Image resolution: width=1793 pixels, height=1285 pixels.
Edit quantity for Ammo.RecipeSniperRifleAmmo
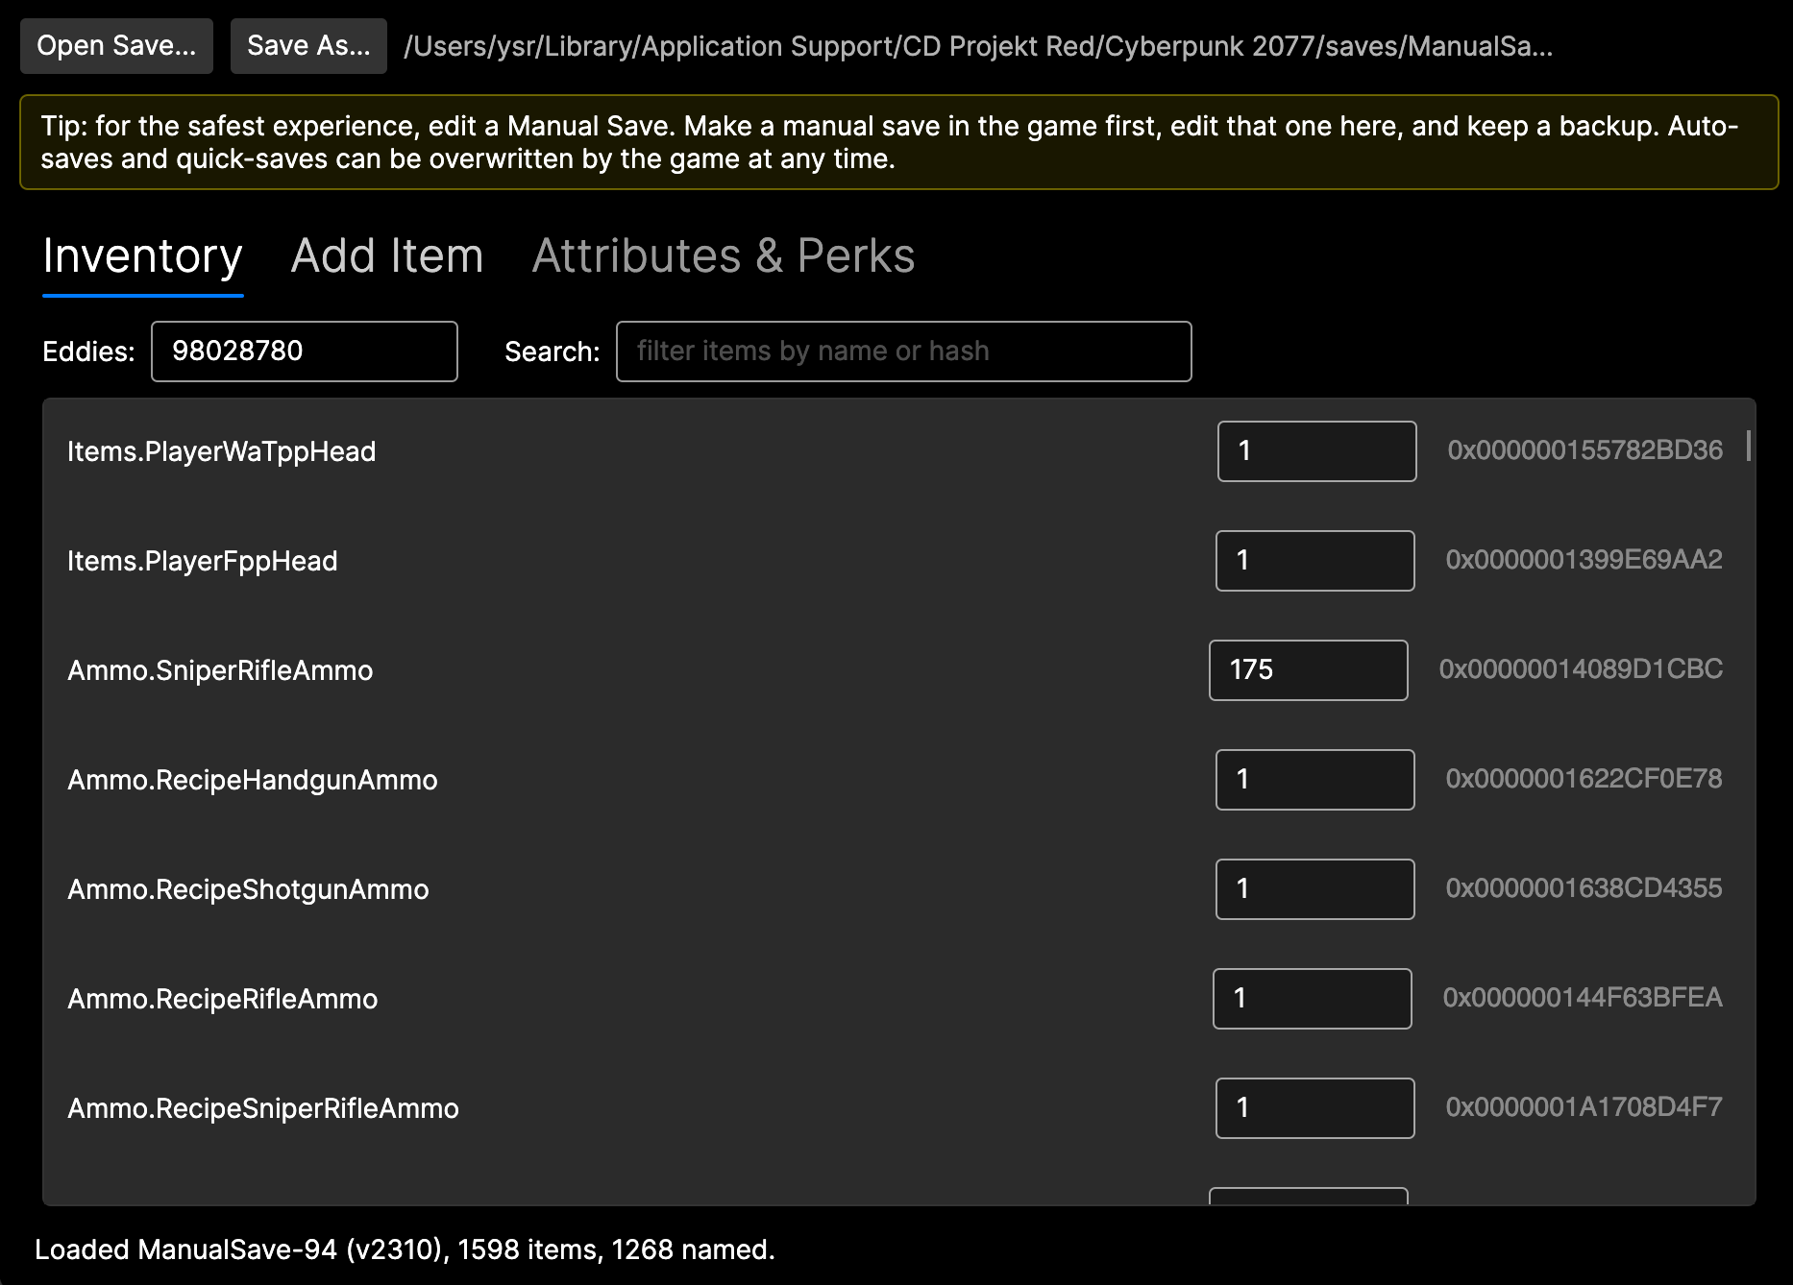[1315, 1108]
